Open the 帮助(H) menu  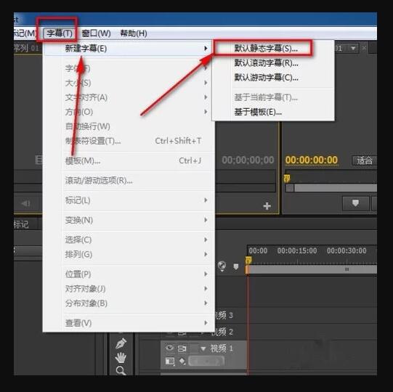pyautogui.click(x=134, y=33)
